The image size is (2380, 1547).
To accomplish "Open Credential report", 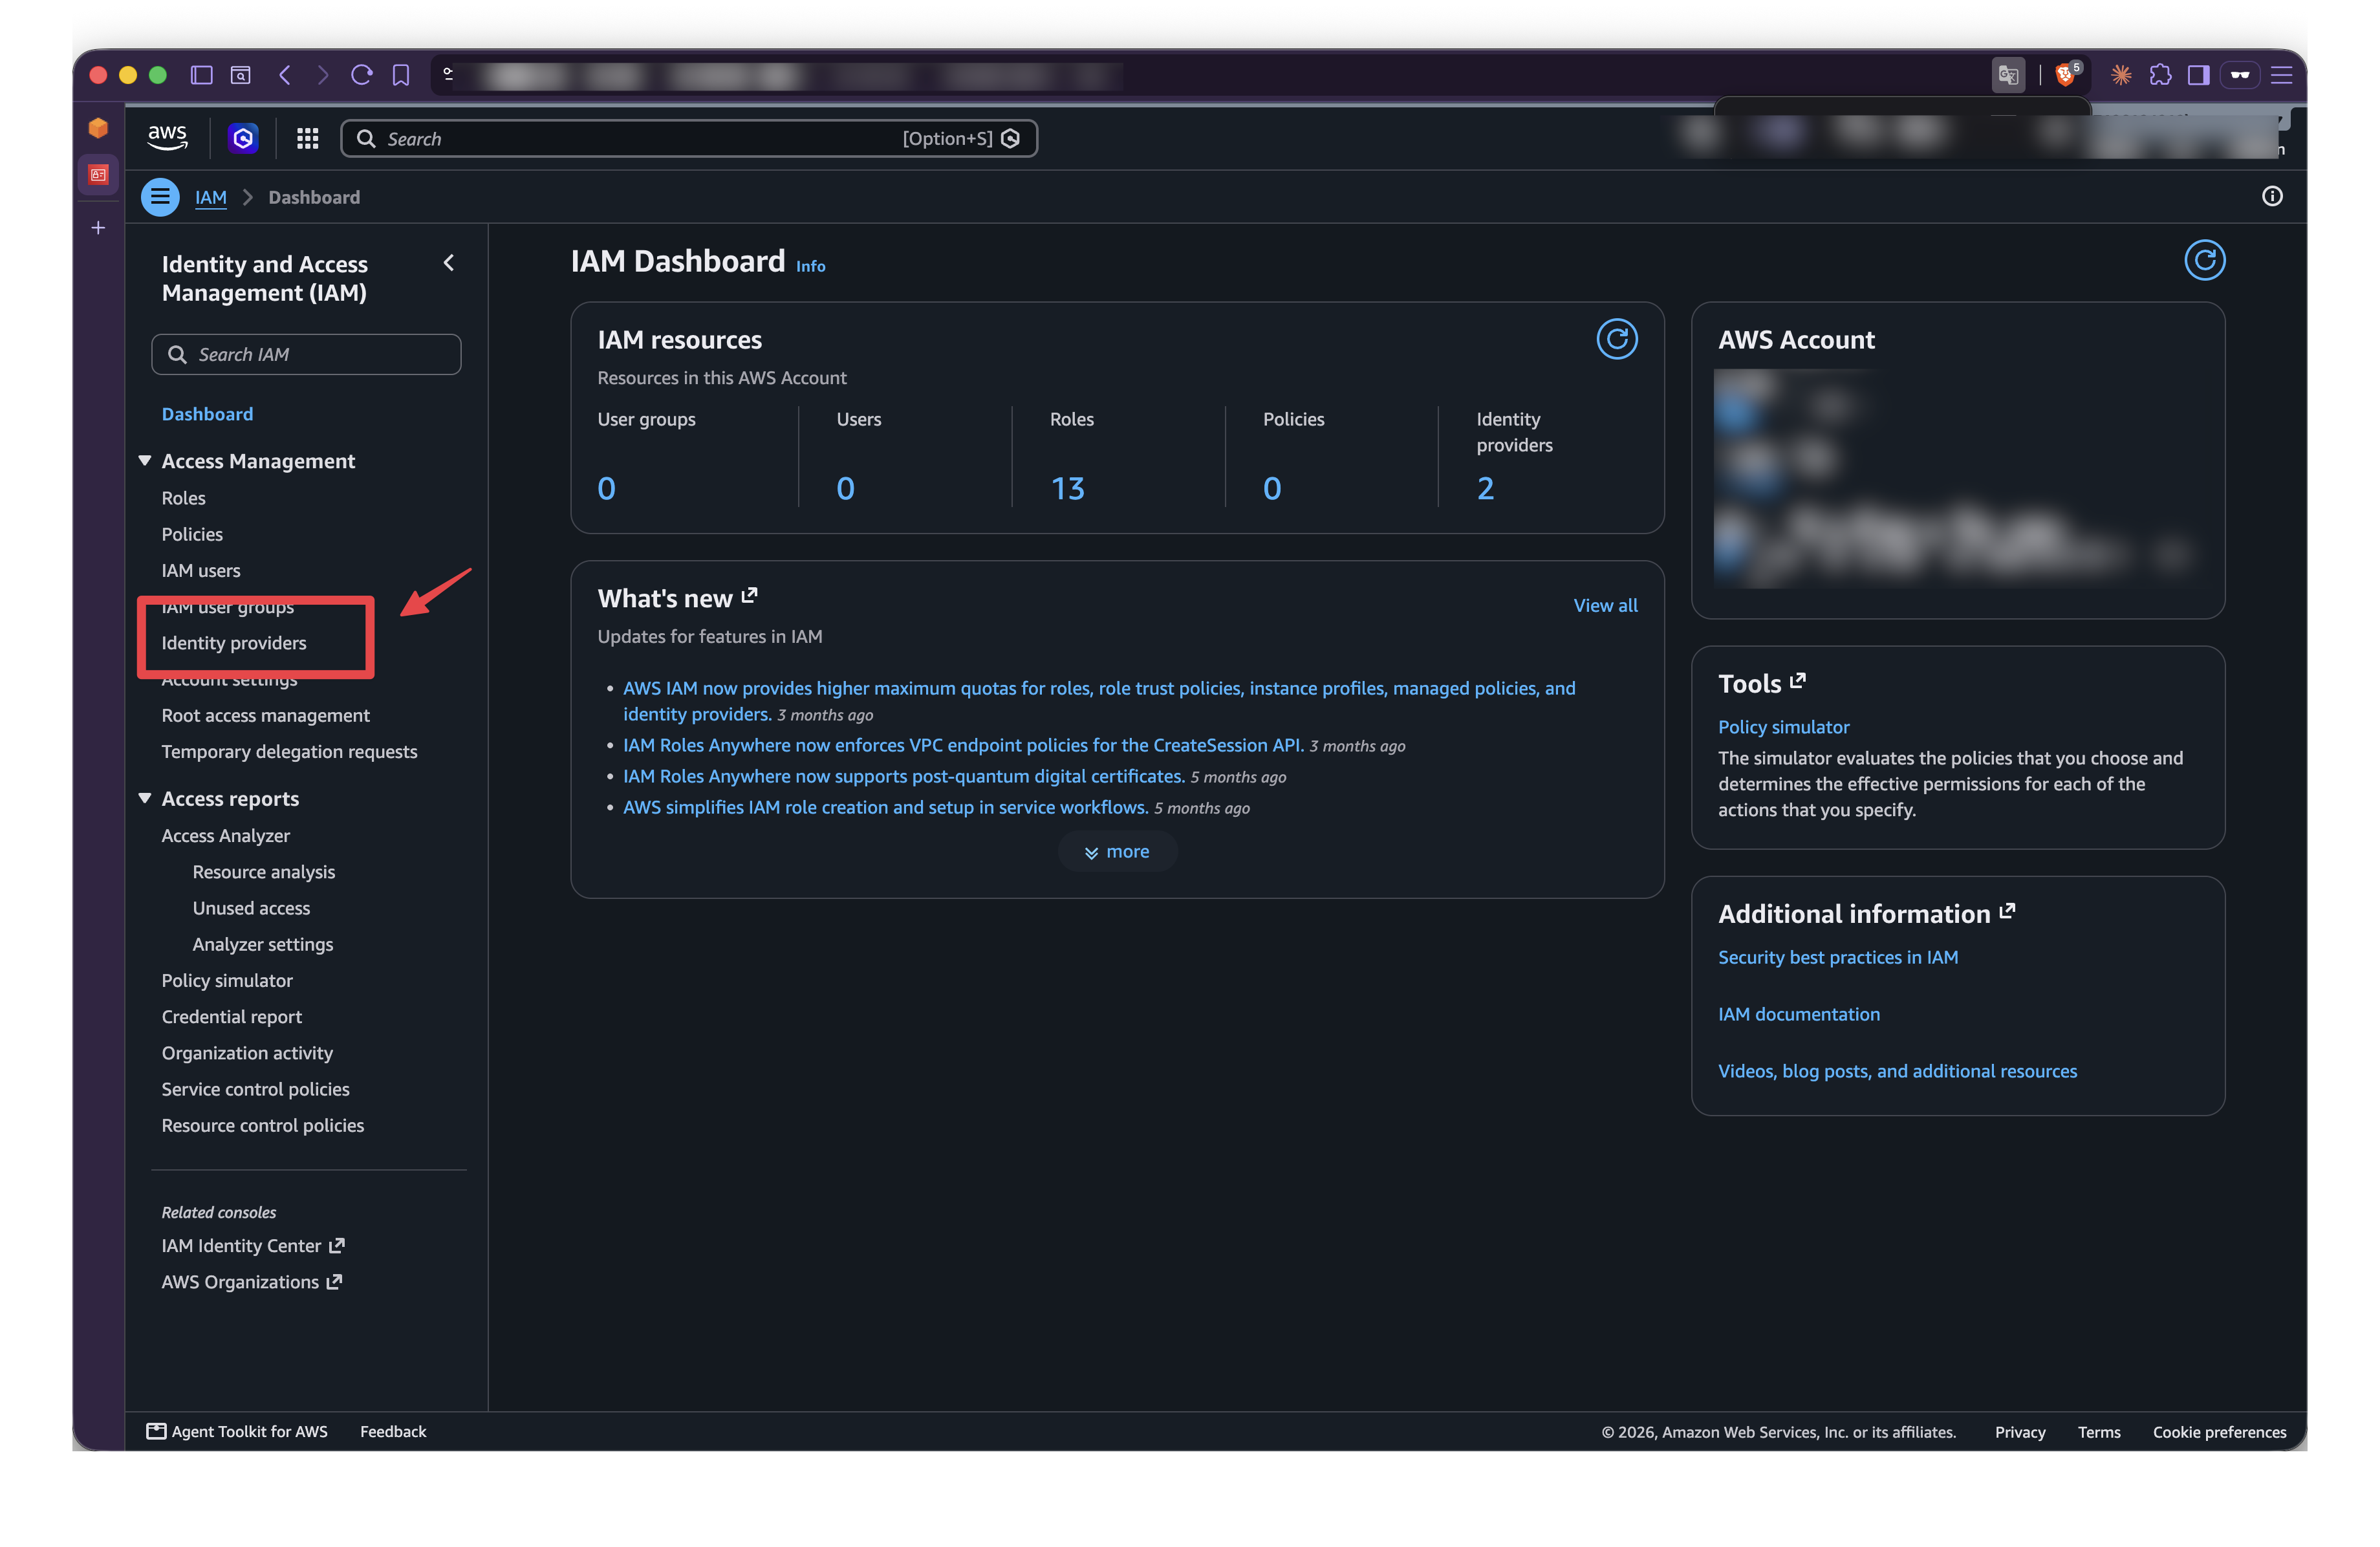I will pyautogui.click(x=231, y=1016).
